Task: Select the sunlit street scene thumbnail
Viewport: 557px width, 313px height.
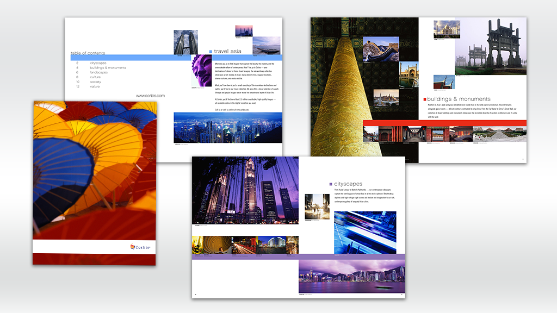Action: [317, 206]
